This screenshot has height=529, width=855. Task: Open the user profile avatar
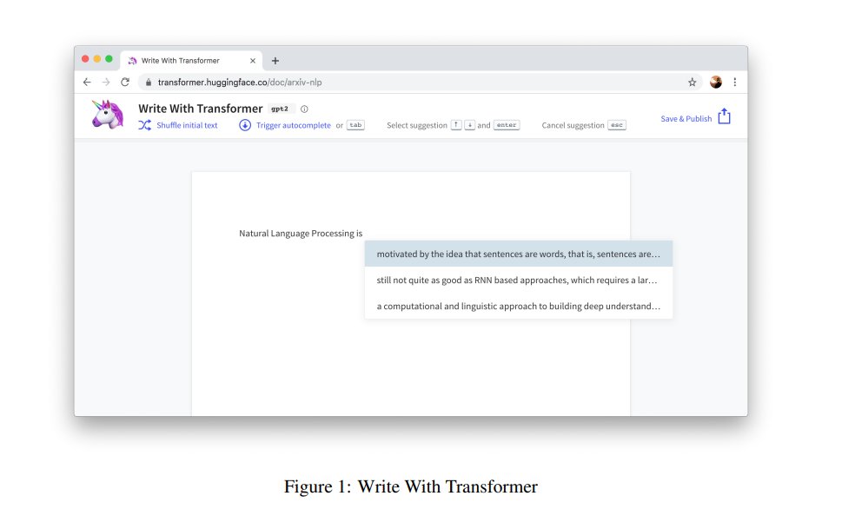pos(716,83)
